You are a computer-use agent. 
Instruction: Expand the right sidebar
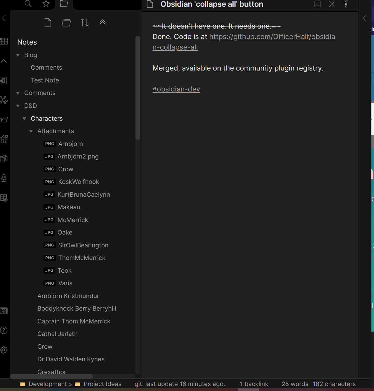pyautogui.click(x=365, y=18)
